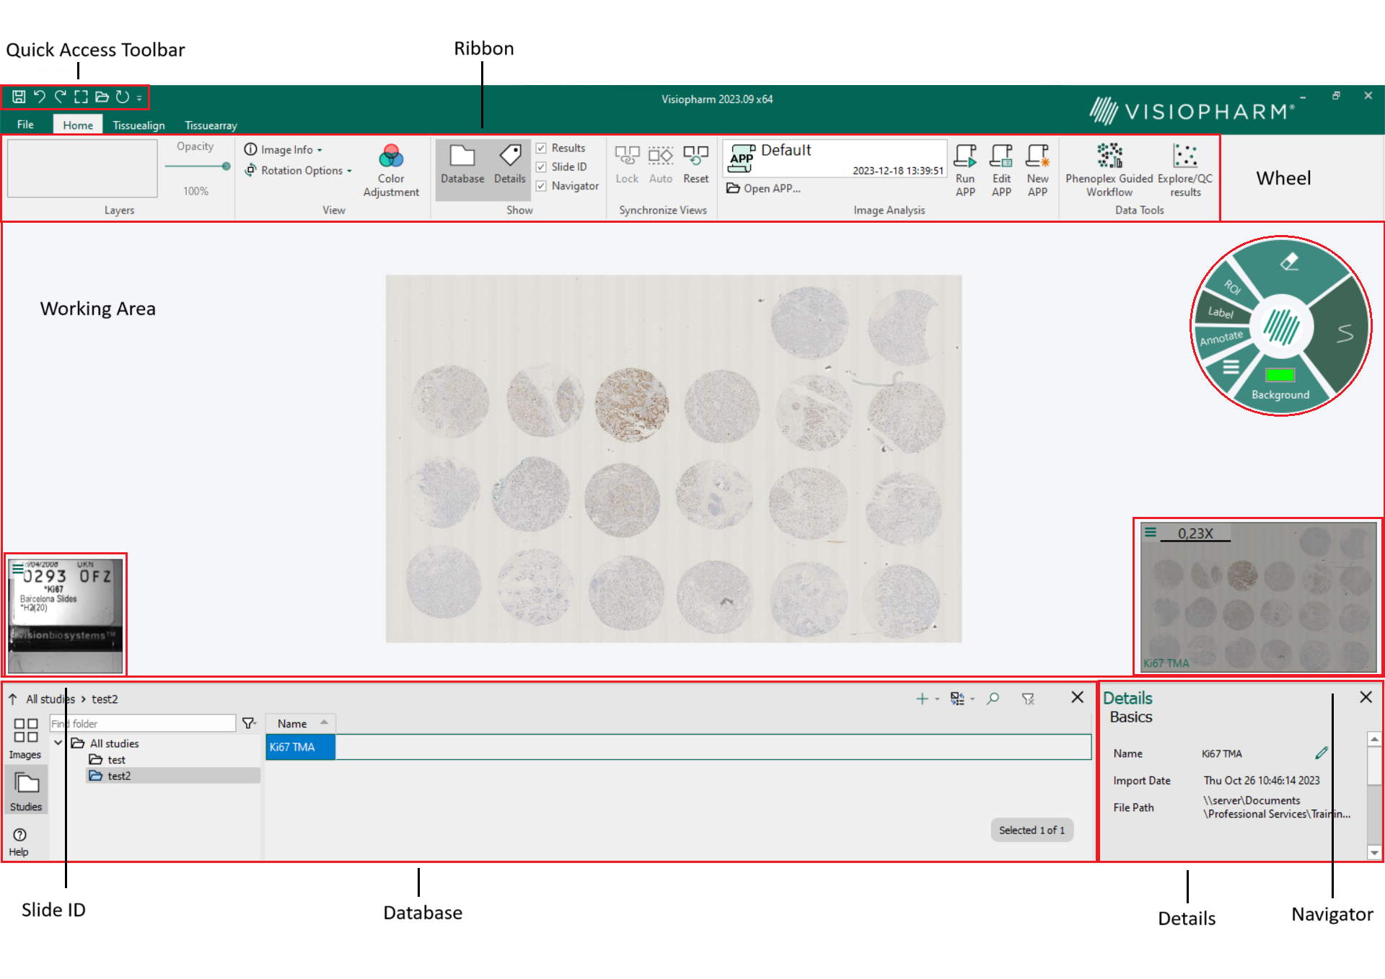Click All studies in the breadcrumb
The height and width of the screenshot is (979, 1385).
pos(50,699)
